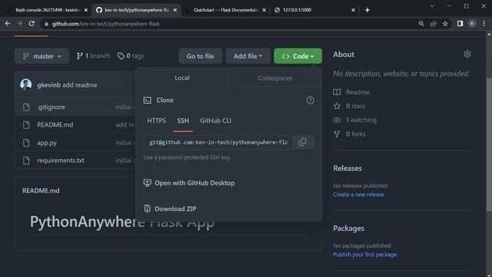Click the page vertical scrollbar

point(489,145)
